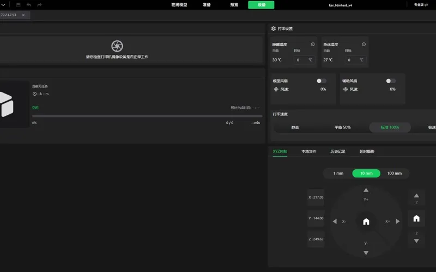Click the 30 ℃ nozzle current temperature
Image resolution: width=436 pixels, height=272 pixels.
tap(277, 60)
